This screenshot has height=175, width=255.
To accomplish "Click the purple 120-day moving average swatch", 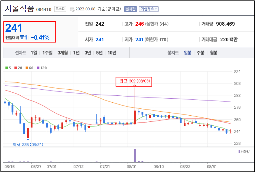I will 38,68.
